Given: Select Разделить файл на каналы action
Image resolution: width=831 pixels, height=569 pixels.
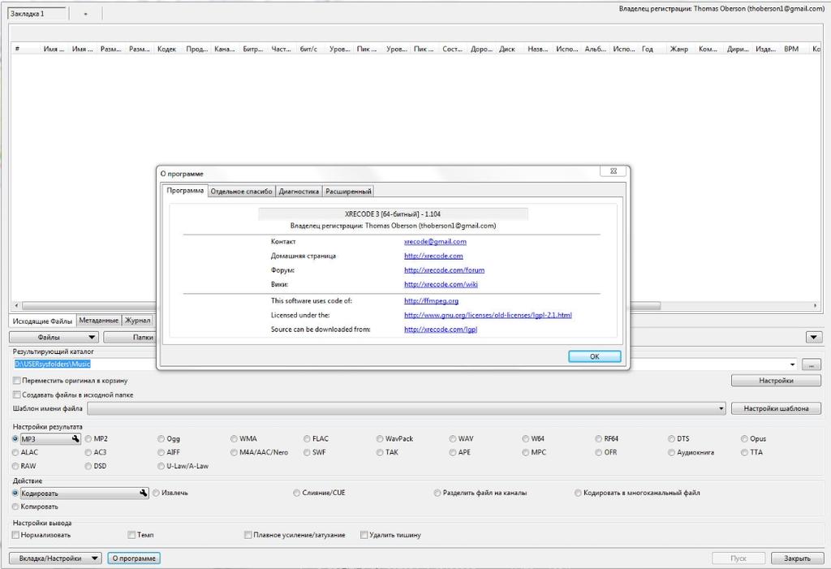Looking at the screenshot, I should coord(480,494).
